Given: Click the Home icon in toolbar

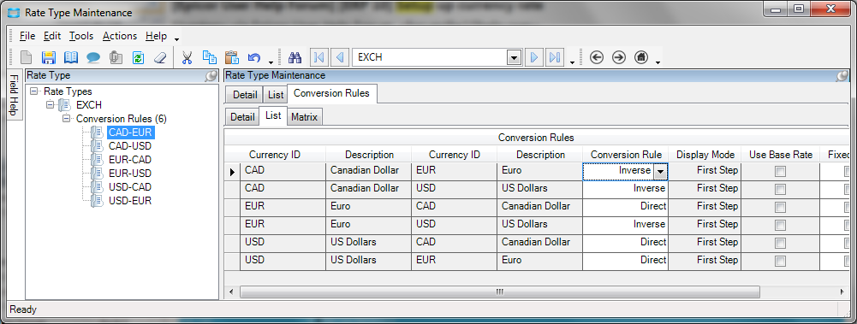Looking at the screenshot, I should point(641,57).
